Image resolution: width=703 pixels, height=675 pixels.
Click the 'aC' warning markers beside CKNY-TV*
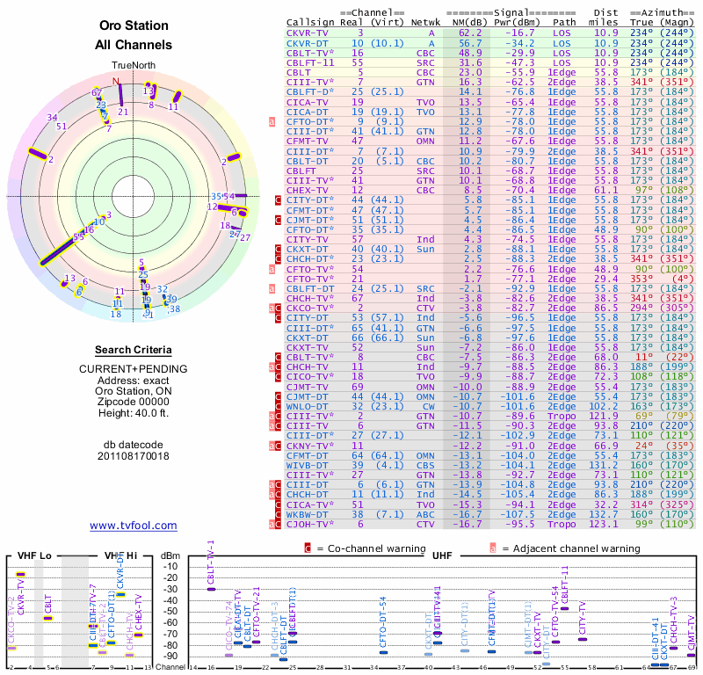pyautogui.click(x=275, y=446)
